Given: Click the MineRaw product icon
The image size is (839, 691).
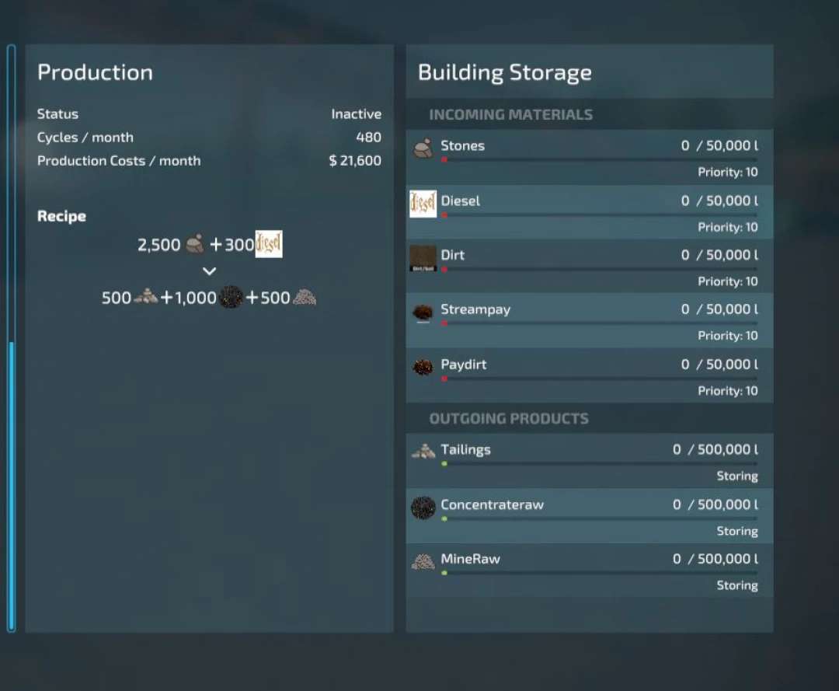Looking at the screenshot, I should pyautogui.click(x=423, y=561).
